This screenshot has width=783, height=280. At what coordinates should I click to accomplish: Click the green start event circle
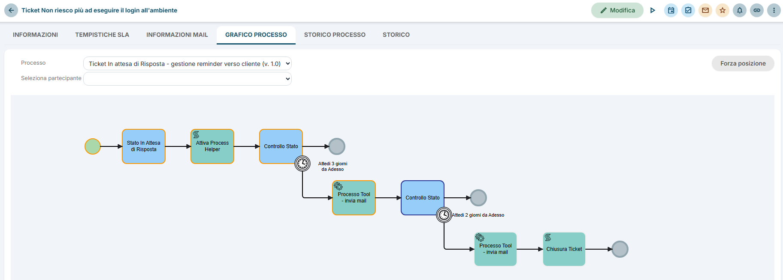tap(93, 146)
